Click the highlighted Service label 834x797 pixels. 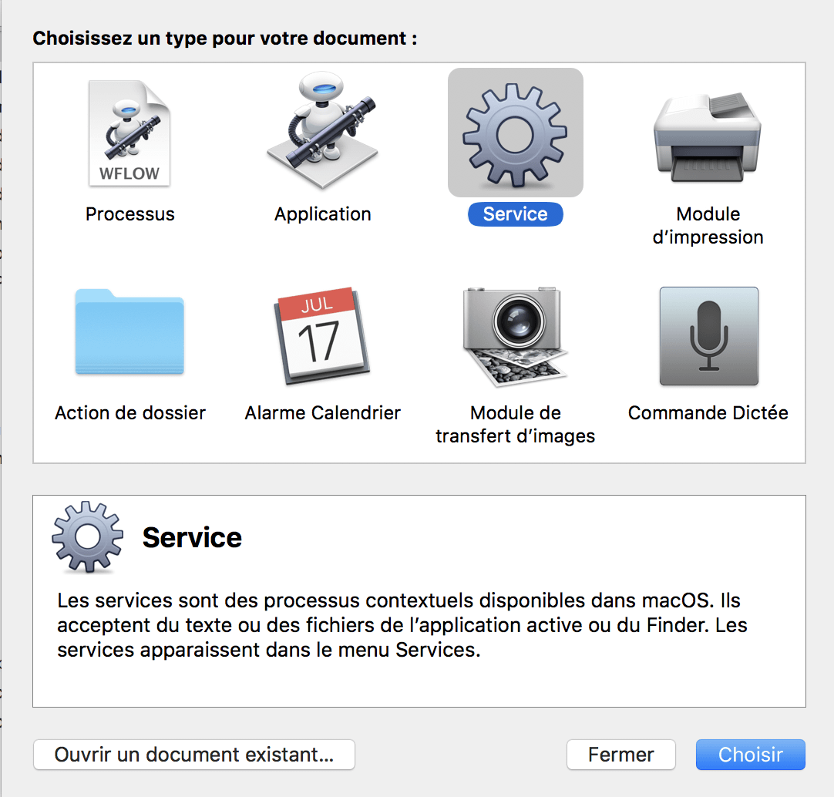pyautogui.click(x=515, y=214)
